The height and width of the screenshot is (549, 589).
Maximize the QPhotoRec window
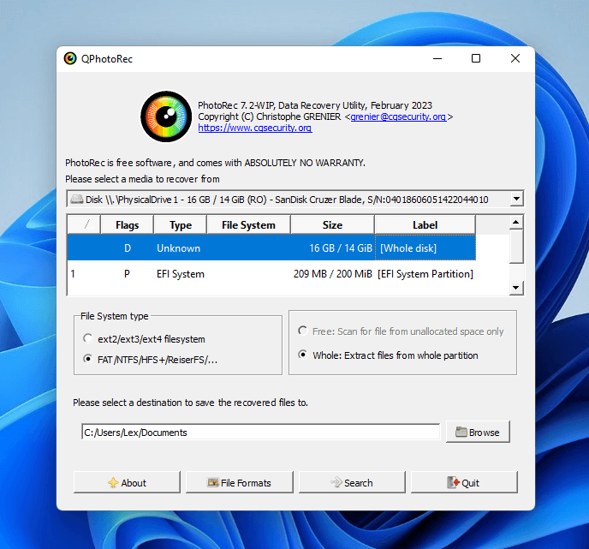(x=476, y=58)
